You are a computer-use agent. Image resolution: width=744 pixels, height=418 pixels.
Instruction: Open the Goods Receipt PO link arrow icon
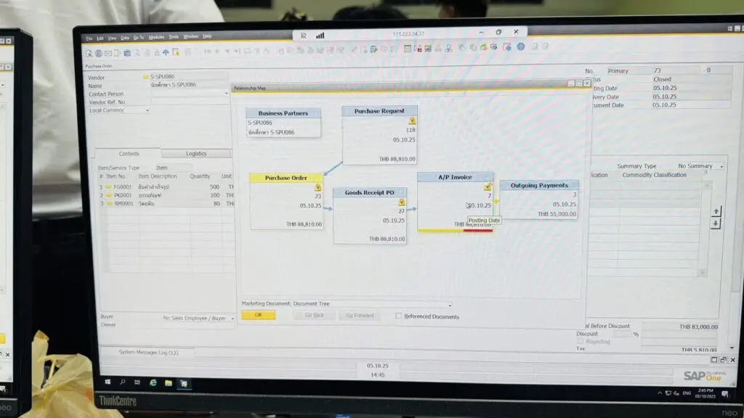click(402, 202)
